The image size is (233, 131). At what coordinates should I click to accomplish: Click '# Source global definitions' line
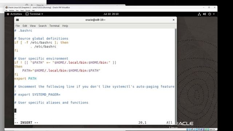41,39
